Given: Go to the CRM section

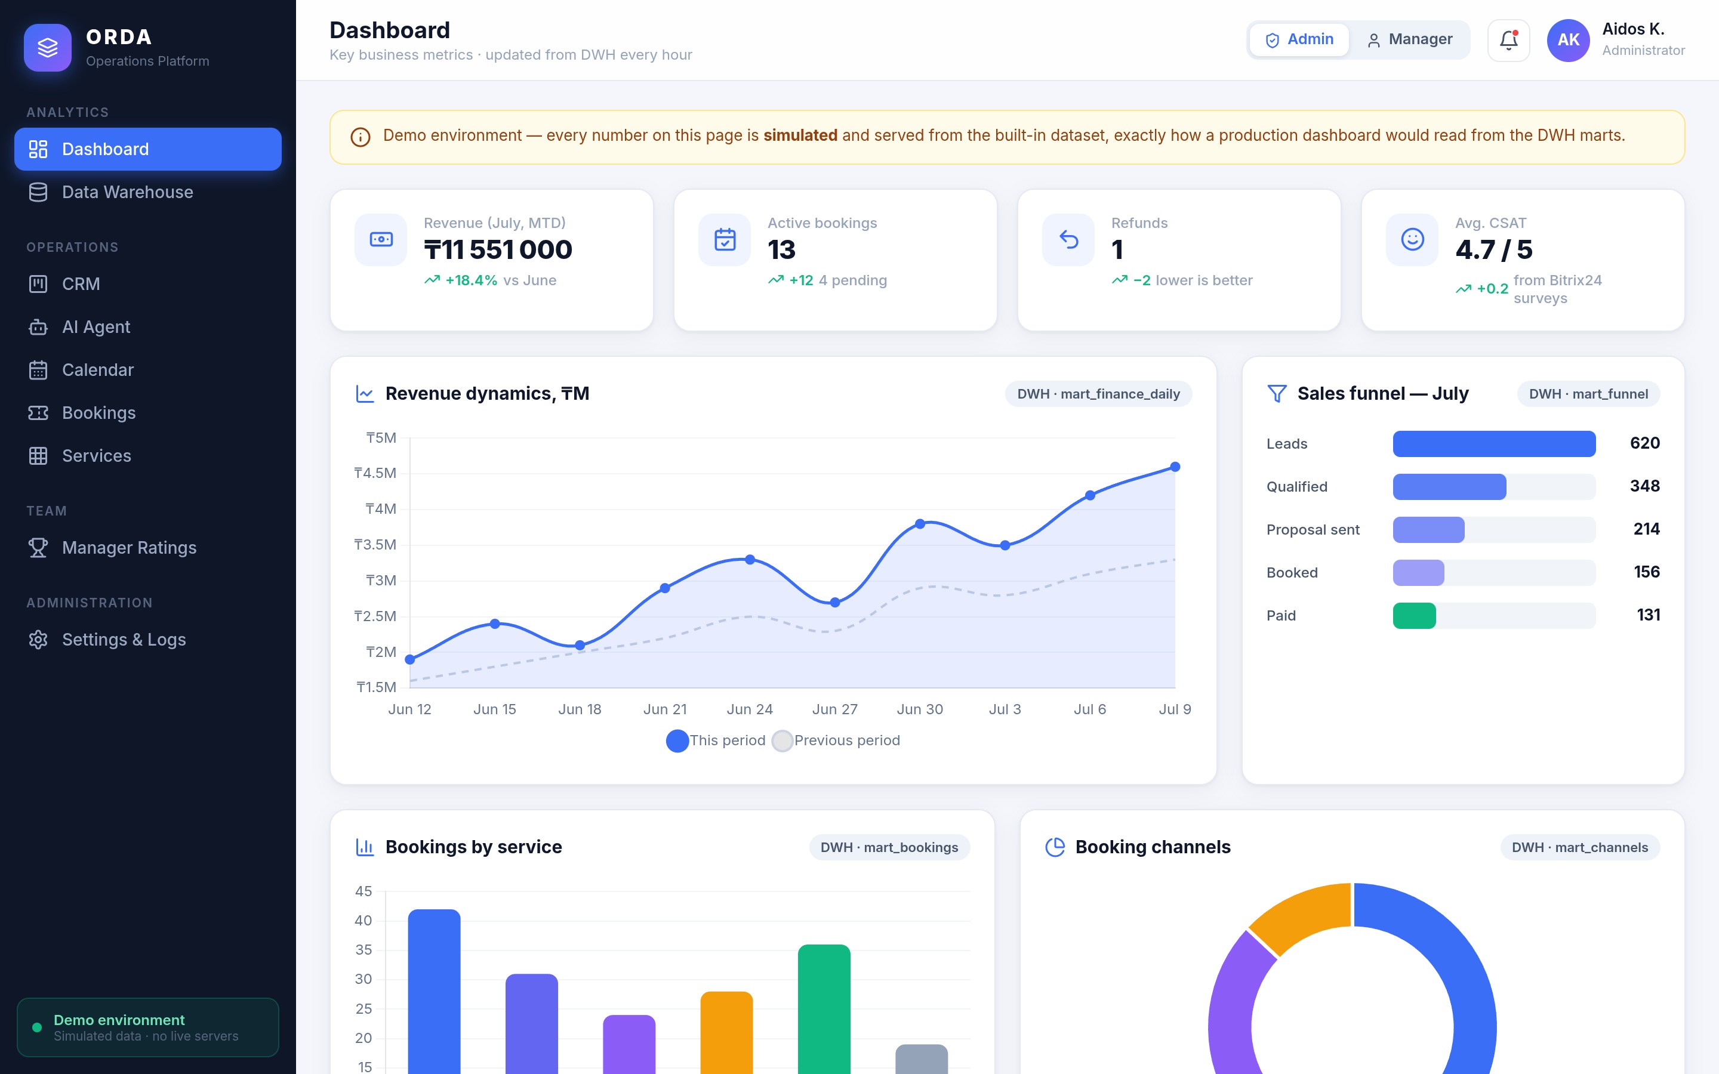Looking at the screenshot, I should [x=148, y=284].
